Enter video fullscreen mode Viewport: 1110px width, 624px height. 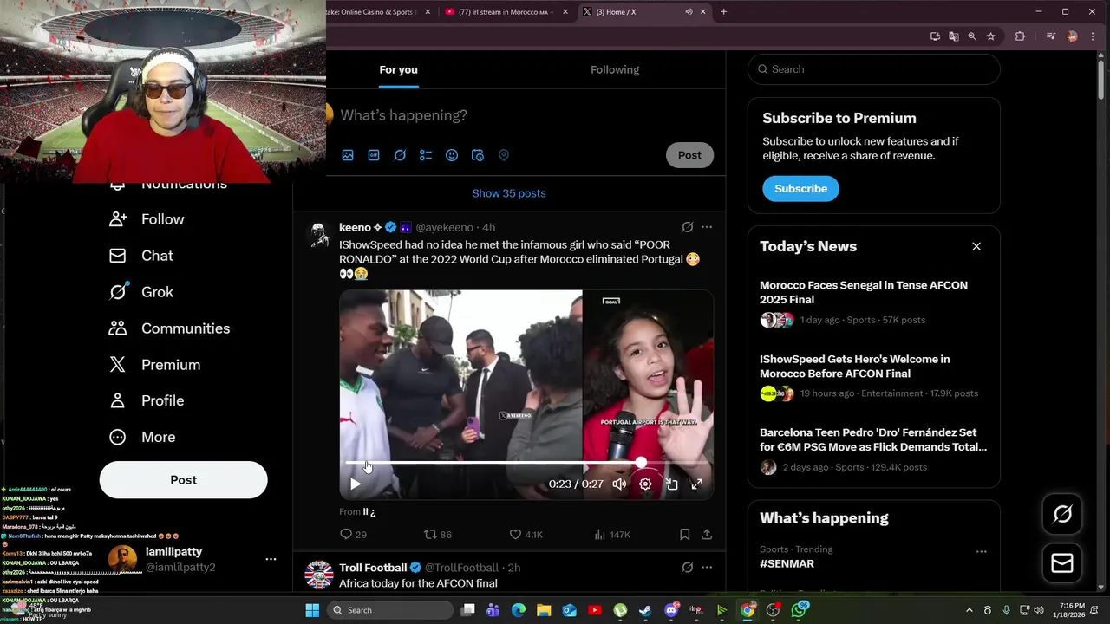click(696, 484)
